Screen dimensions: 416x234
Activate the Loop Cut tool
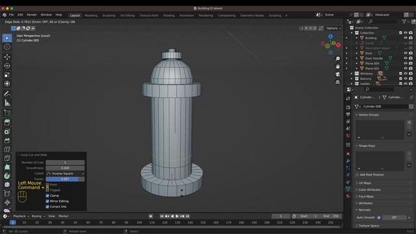(x=7, y=149)
